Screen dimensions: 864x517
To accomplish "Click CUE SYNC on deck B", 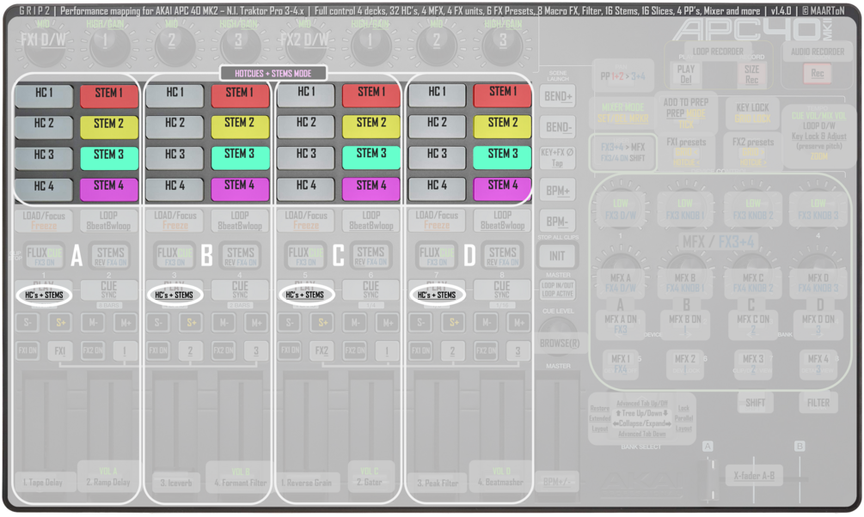I will [240, 290].
